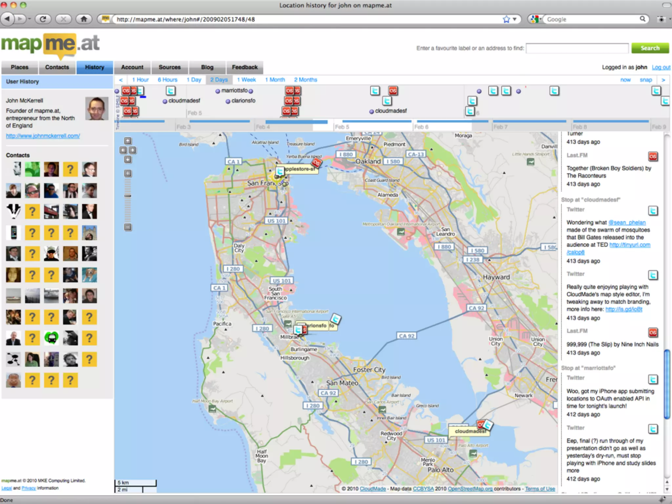This screenshot has width=672, height=504.
Task: Click the cloudmadesf marker on the map
Action: 470,431
